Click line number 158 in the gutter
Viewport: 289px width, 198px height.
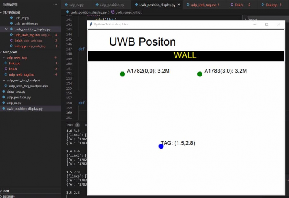tap(69, 103)
